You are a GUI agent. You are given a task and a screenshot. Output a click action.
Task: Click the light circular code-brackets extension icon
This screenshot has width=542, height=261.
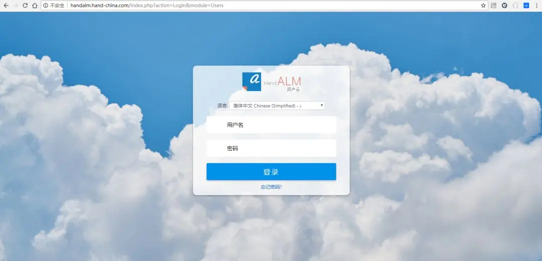coord(515,5)
